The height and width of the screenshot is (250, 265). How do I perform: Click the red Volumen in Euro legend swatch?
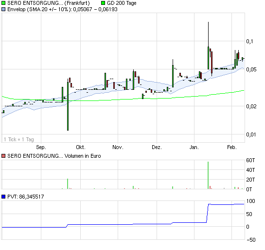point(3,156)
